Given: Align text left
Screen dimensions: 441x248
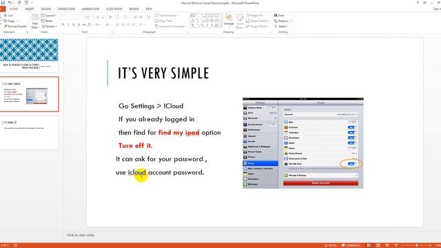Looking at the screenshot, I should [118, 25].
